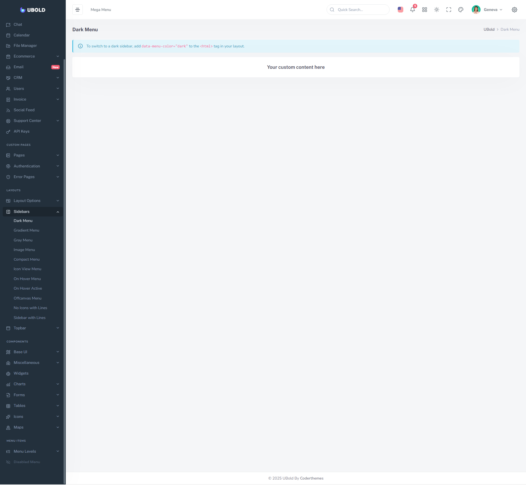Click the UBold logo
This screenshot has width=526, height=485.
click(33, 10)
